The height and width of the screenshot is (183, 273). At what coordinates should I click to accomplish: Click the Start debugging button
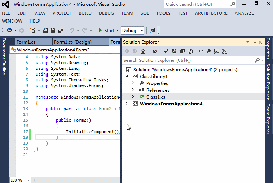coord(106,31)
